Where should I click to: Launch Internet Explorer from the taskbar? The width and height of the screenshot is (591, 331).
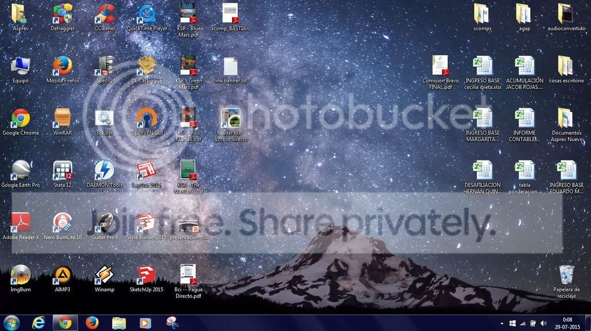coord(39,323)
